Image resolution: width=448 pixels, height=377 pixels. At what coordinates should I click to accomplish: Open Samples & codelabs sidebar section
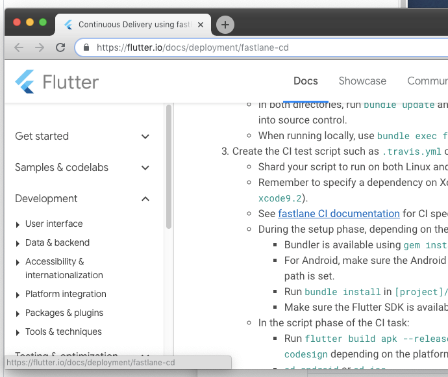click(x=62, y=167)
